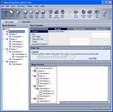Collapse Category 2 in Menu Structure tree

(x=4, y=39)
